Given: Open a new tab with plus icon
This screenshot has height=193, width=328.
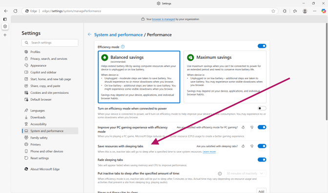Looking at the screenshot, I should click(5, 35).
